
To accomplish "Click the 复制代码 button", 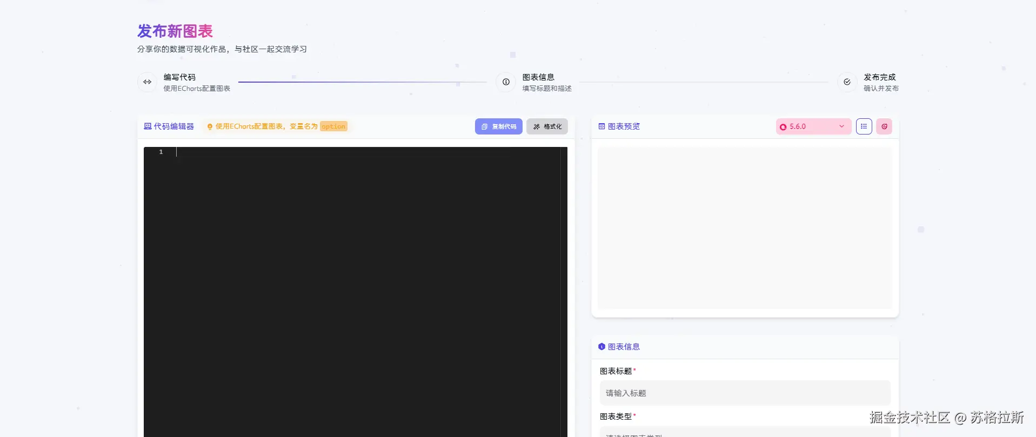I will tap(498, 126).
